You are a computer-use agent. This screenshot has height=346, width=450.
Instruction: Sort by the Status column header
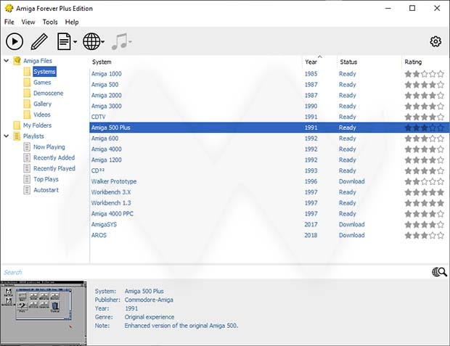[369, 62]
